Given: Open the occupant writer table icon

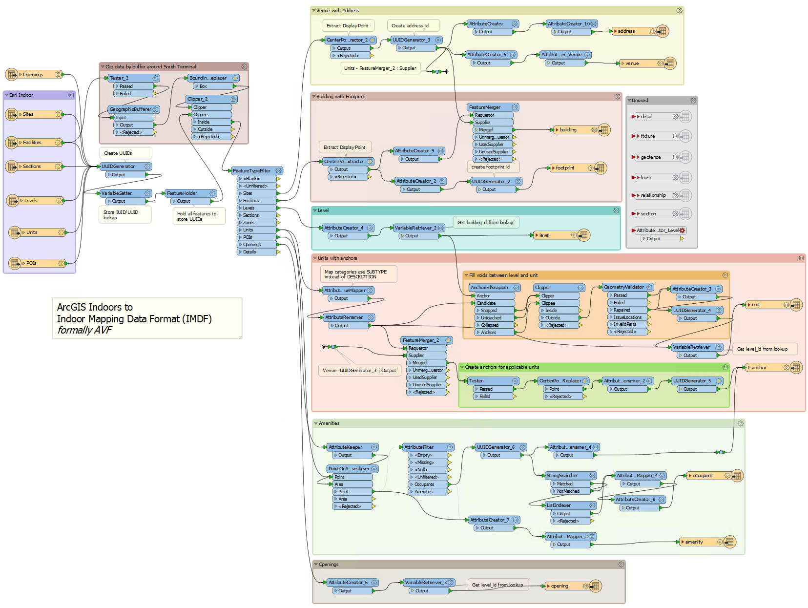Looking at the screenshot, I should click(737, 476).
